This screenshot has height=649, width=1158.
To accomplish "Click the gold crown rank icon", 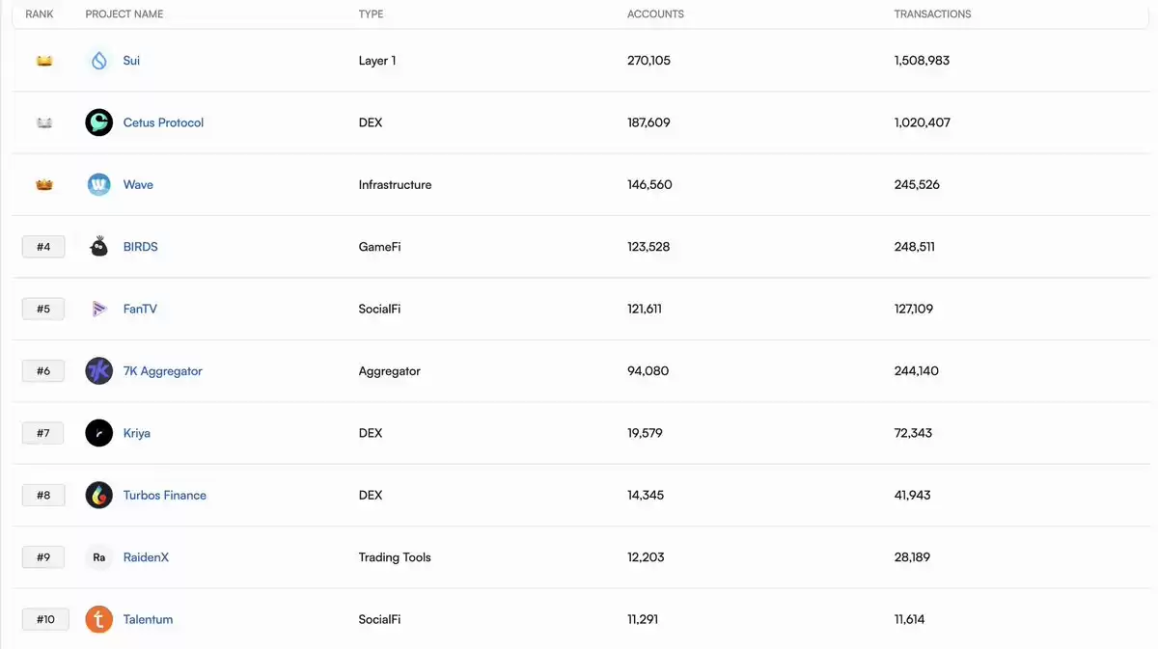I will tap(44, 61).
